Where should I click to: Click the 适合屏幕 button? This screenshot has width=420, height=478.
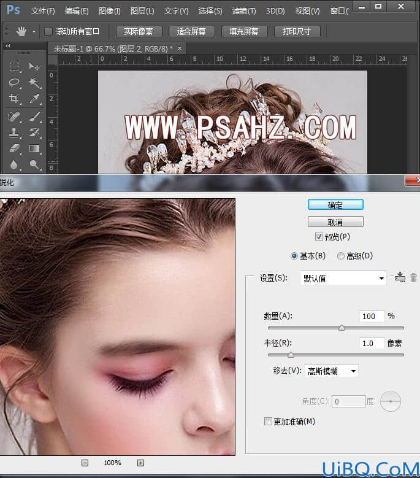191,31
